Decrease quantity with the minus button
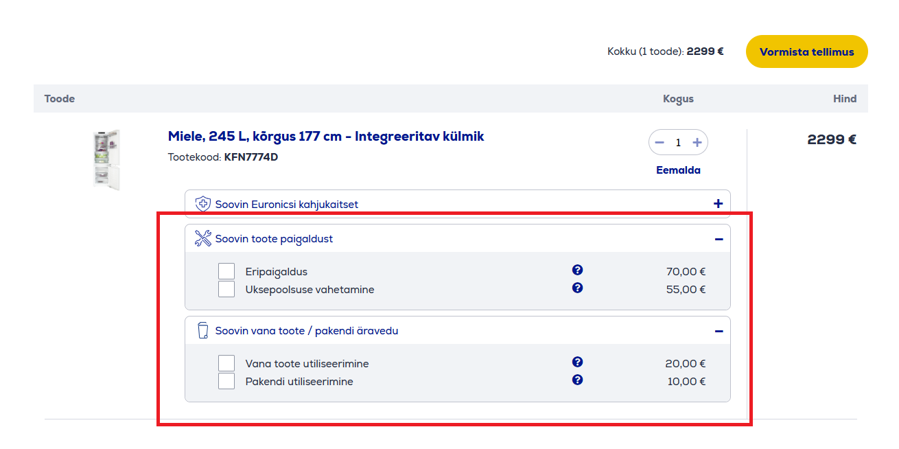 659,142
